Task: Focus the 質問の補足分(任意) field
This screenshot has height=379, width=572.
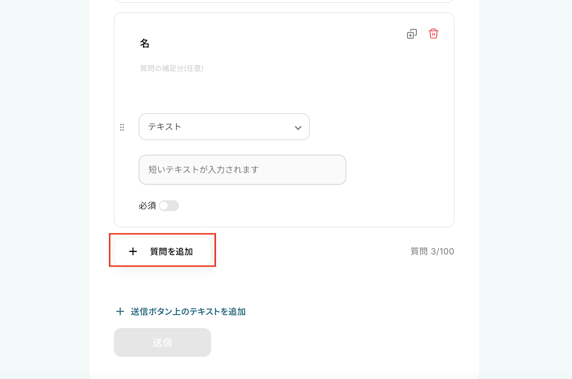Action: pyautogui.click(x=172, y=68)
